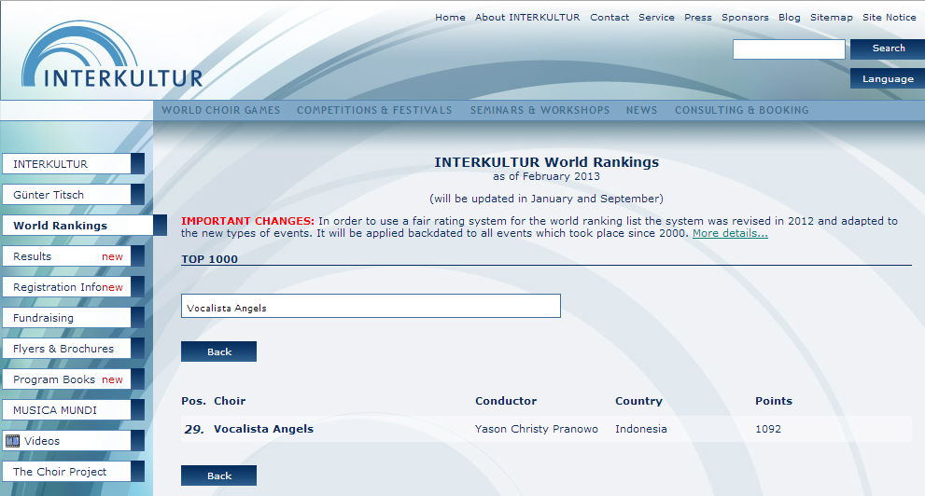Click the Choir column header
The image size is (925, 496).
pos(230,401)
